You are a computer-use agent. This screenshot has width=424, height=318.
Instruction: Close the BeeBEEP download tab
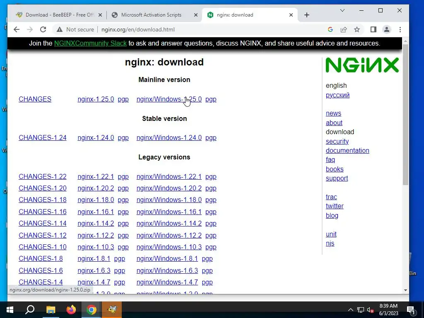click(x=100, y=15)
